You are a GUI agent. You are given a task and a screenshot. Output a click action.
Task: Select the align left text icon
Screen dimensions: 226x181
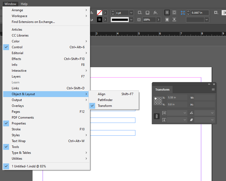pyautogui.click(x=167, y=13)
